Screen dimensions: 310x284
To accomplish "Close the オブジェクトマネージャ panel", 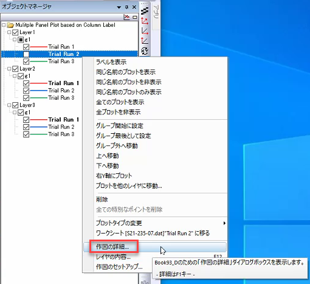I will click(x=134, y=7).
